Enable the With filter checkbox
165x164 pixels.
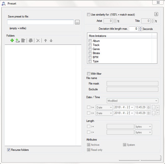pos(89,74)
